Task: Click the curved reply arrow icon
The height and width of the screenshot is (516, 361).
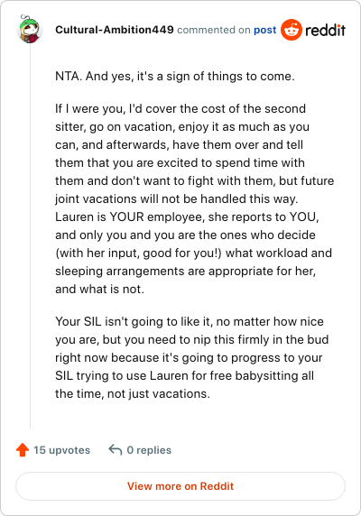Action: pyautogui.click(x=116, y=449)
